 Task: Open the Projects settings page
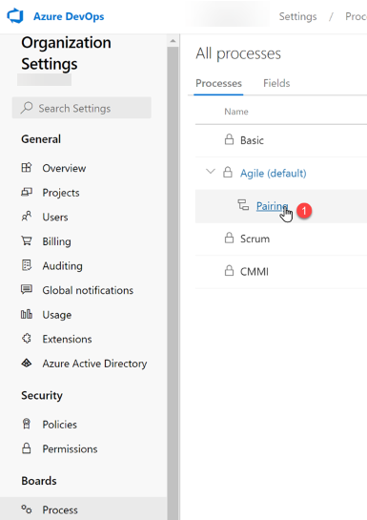(61, 193)
